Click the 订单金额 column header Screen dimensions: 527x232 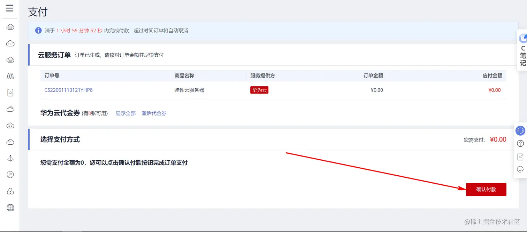[373, 75]
